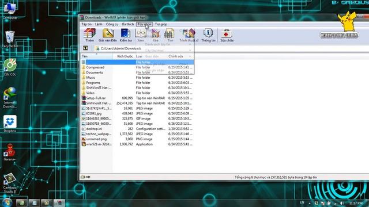Select the Programs folder row
369x207 pixels.
(137, 83)
